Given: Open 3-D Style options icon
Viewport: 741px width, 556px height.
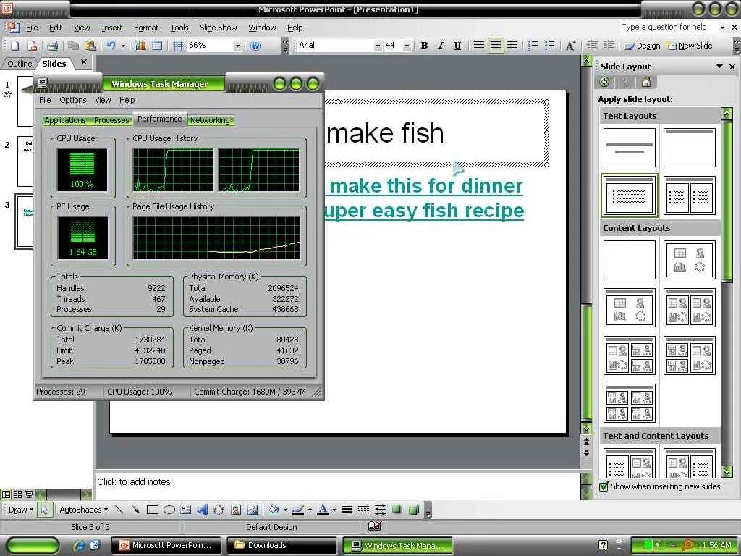Looking at the screenshot, I should (x=414, y=510).
